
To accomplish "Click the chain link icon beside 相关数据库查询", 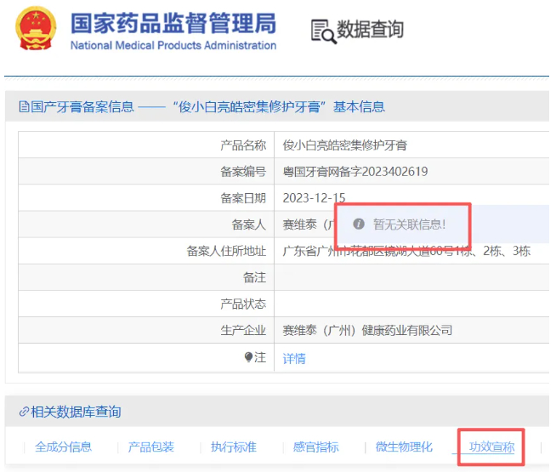I will tap(24, 412).
